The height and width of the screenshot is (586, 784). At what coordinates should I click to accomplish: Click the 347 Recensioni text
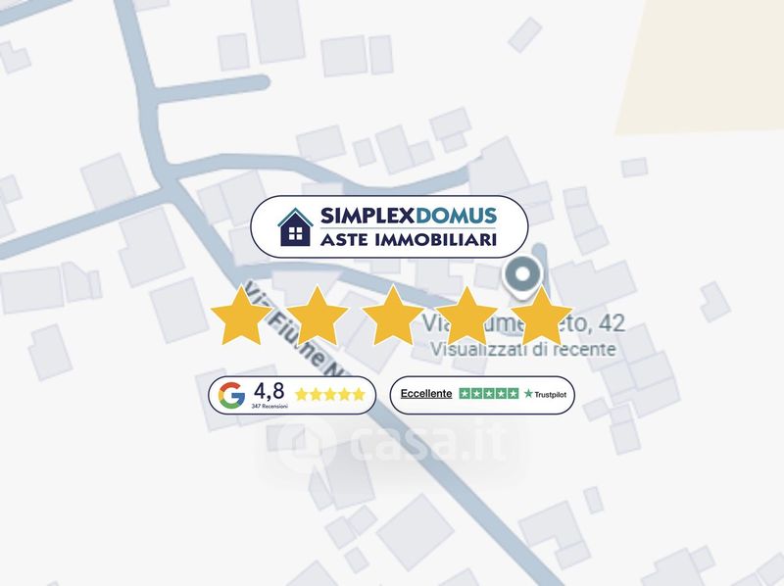pos(269,406)
